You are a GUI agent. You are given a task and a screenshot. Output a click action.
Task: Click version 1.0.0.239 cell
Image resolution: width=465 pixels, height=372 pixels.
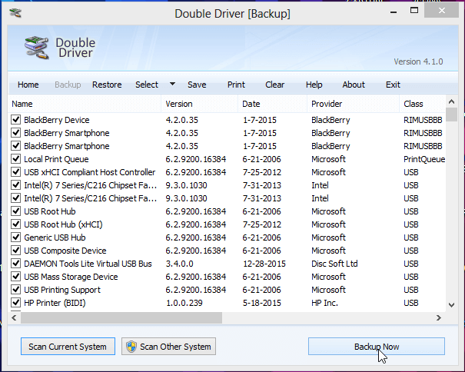coord(184,303)
